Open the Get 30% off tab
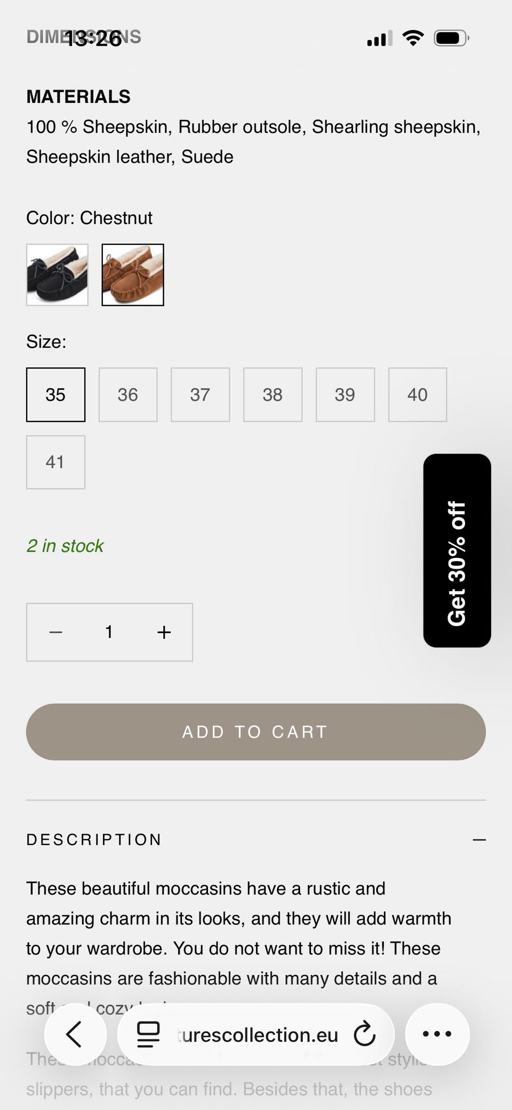The height and width of the screenshot is (1110, 512). (x=457, y=550)
